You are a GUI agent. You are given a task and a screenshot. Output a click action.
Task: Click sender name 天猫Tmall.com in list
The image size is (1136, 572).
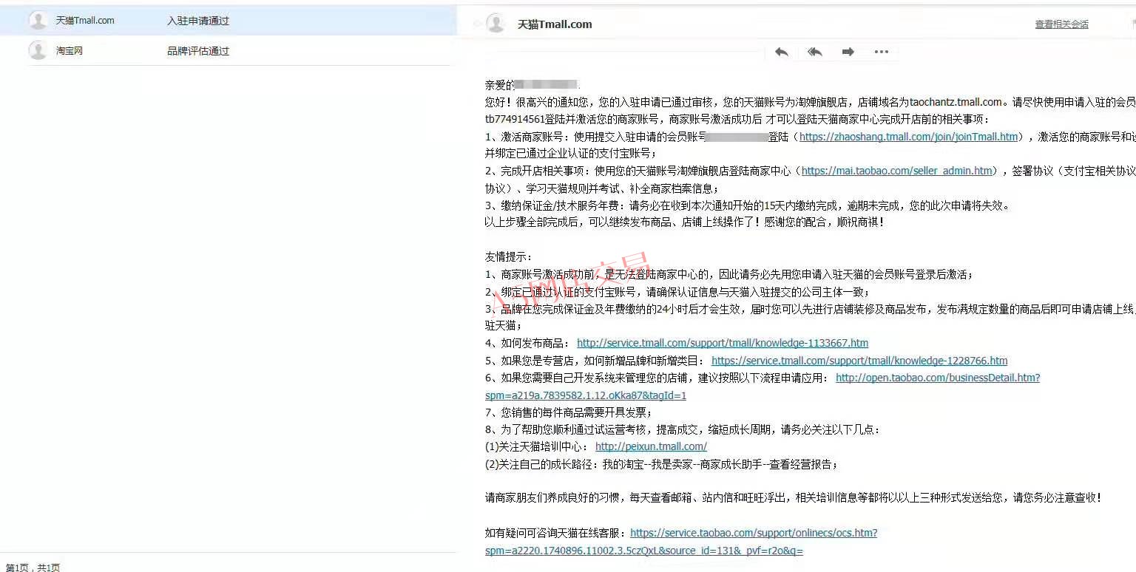tap(85, 21)
